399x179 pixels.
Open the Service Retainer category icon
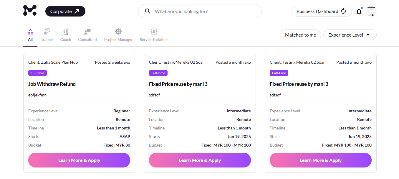coord(154,32)
